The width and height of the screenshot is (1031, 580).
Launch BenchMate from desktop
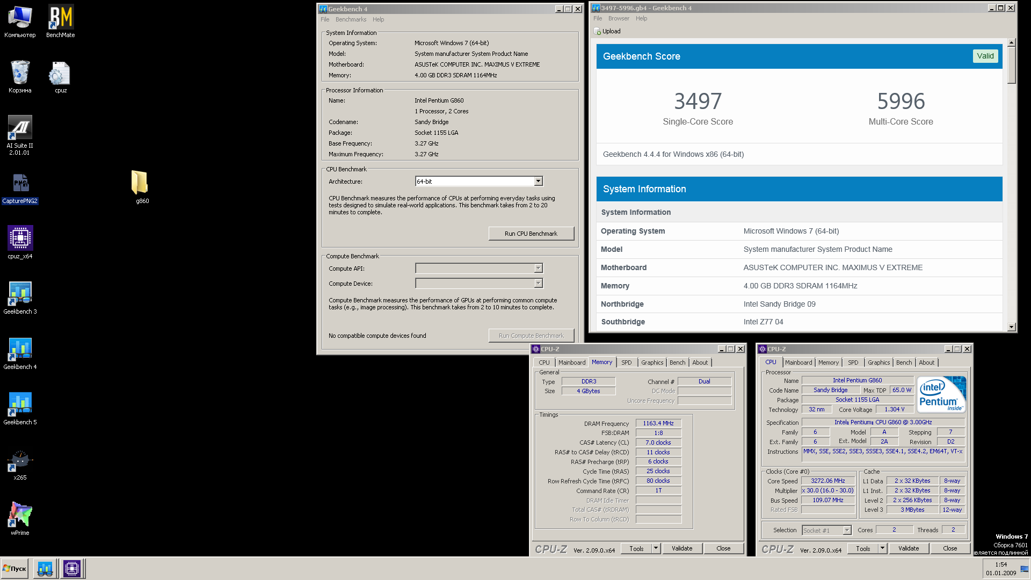pyautogui.click(x=61, y=22)
